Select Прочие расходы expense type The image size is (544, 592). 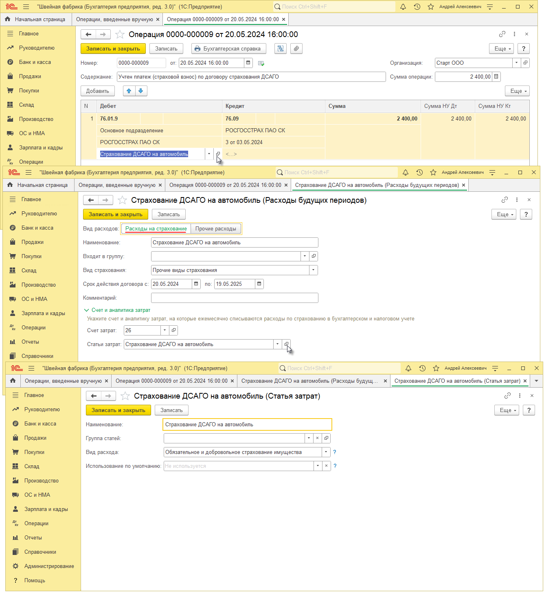(x=216, y=228)
